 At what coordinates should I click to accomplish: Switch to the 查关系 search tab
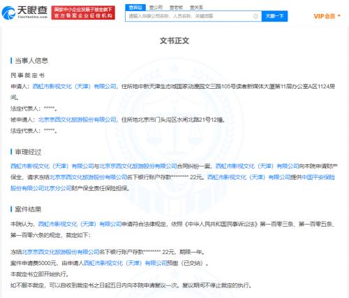[196, 8]
